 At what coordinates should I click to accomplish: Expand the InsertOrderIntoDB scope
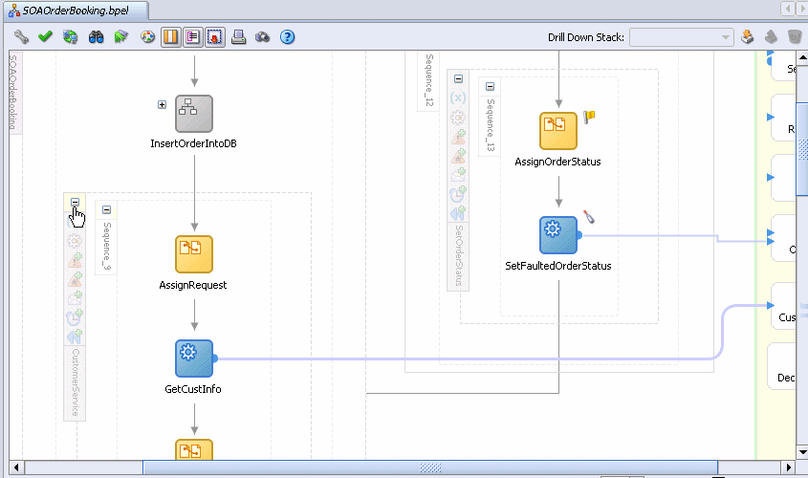click(163, 104)
